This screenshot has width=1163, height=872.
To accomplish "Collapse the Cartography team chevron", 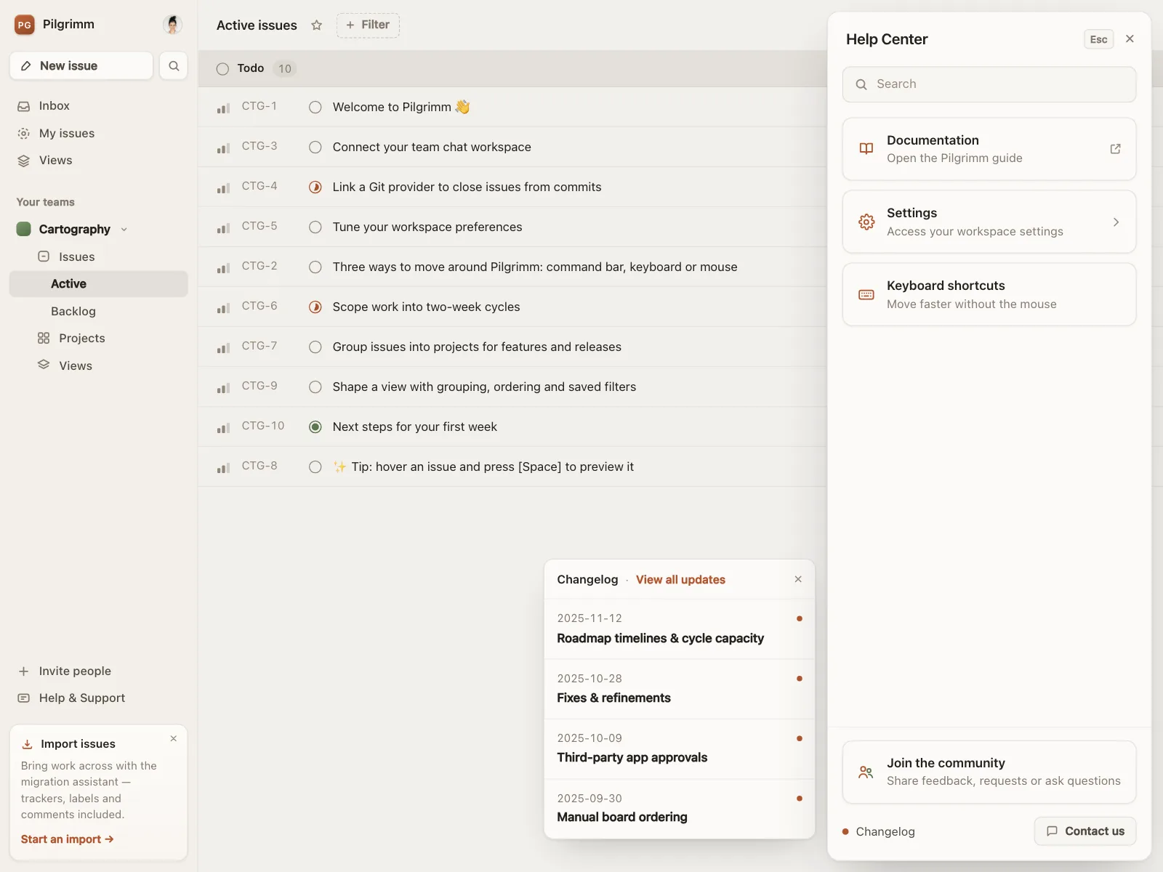I will point(124,230).
